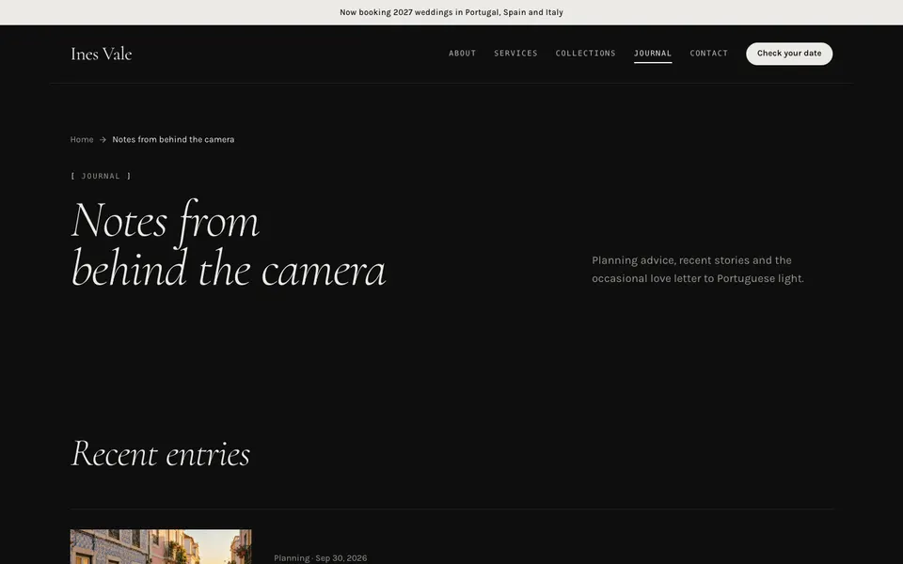Click the 'Recent entries' heading
This screenshot has width=903, height=564.
[x=160, y=453]
